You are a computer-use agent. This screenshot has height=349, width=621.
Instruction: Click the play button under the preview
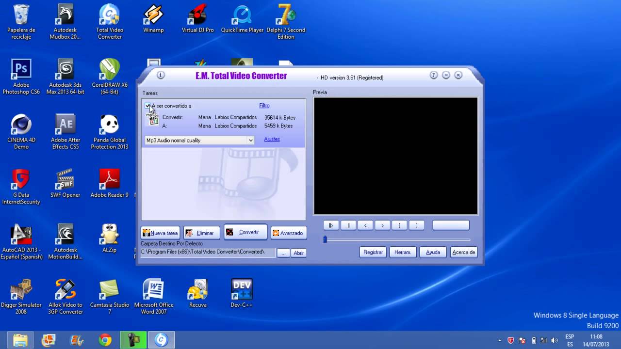tap(331, 225)
